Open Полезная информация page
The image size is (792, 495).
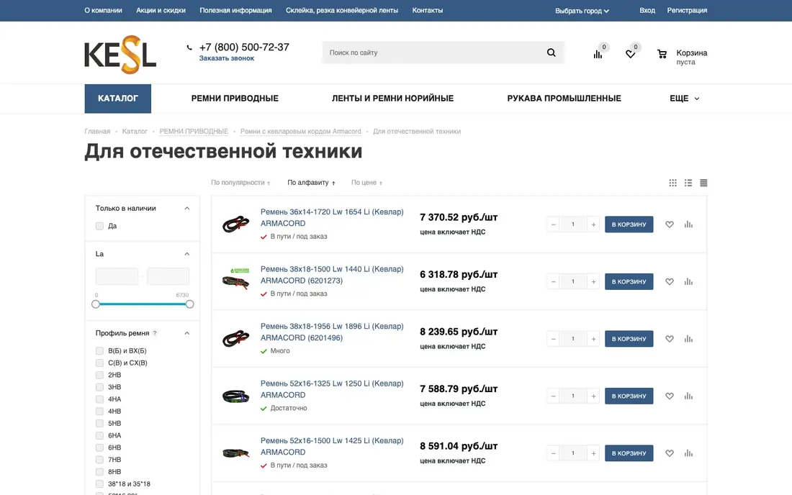point(235,10)
